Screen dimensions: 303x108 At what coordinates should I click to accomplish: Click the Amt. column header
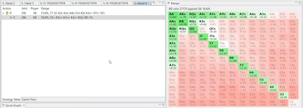(x=25, y=8)
